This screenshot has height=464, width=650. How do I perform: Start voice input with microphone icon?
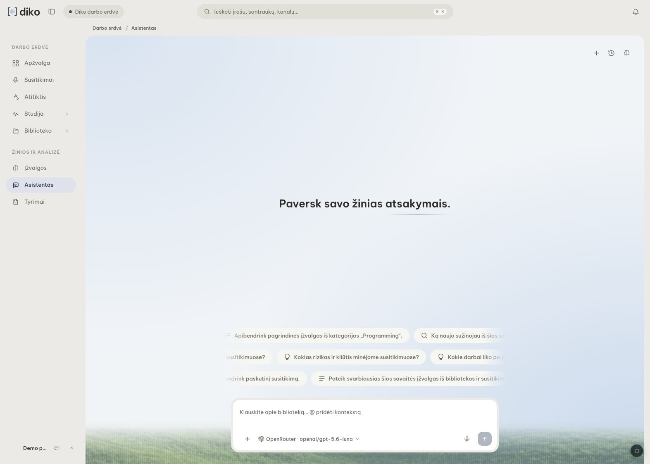point(467,439)
